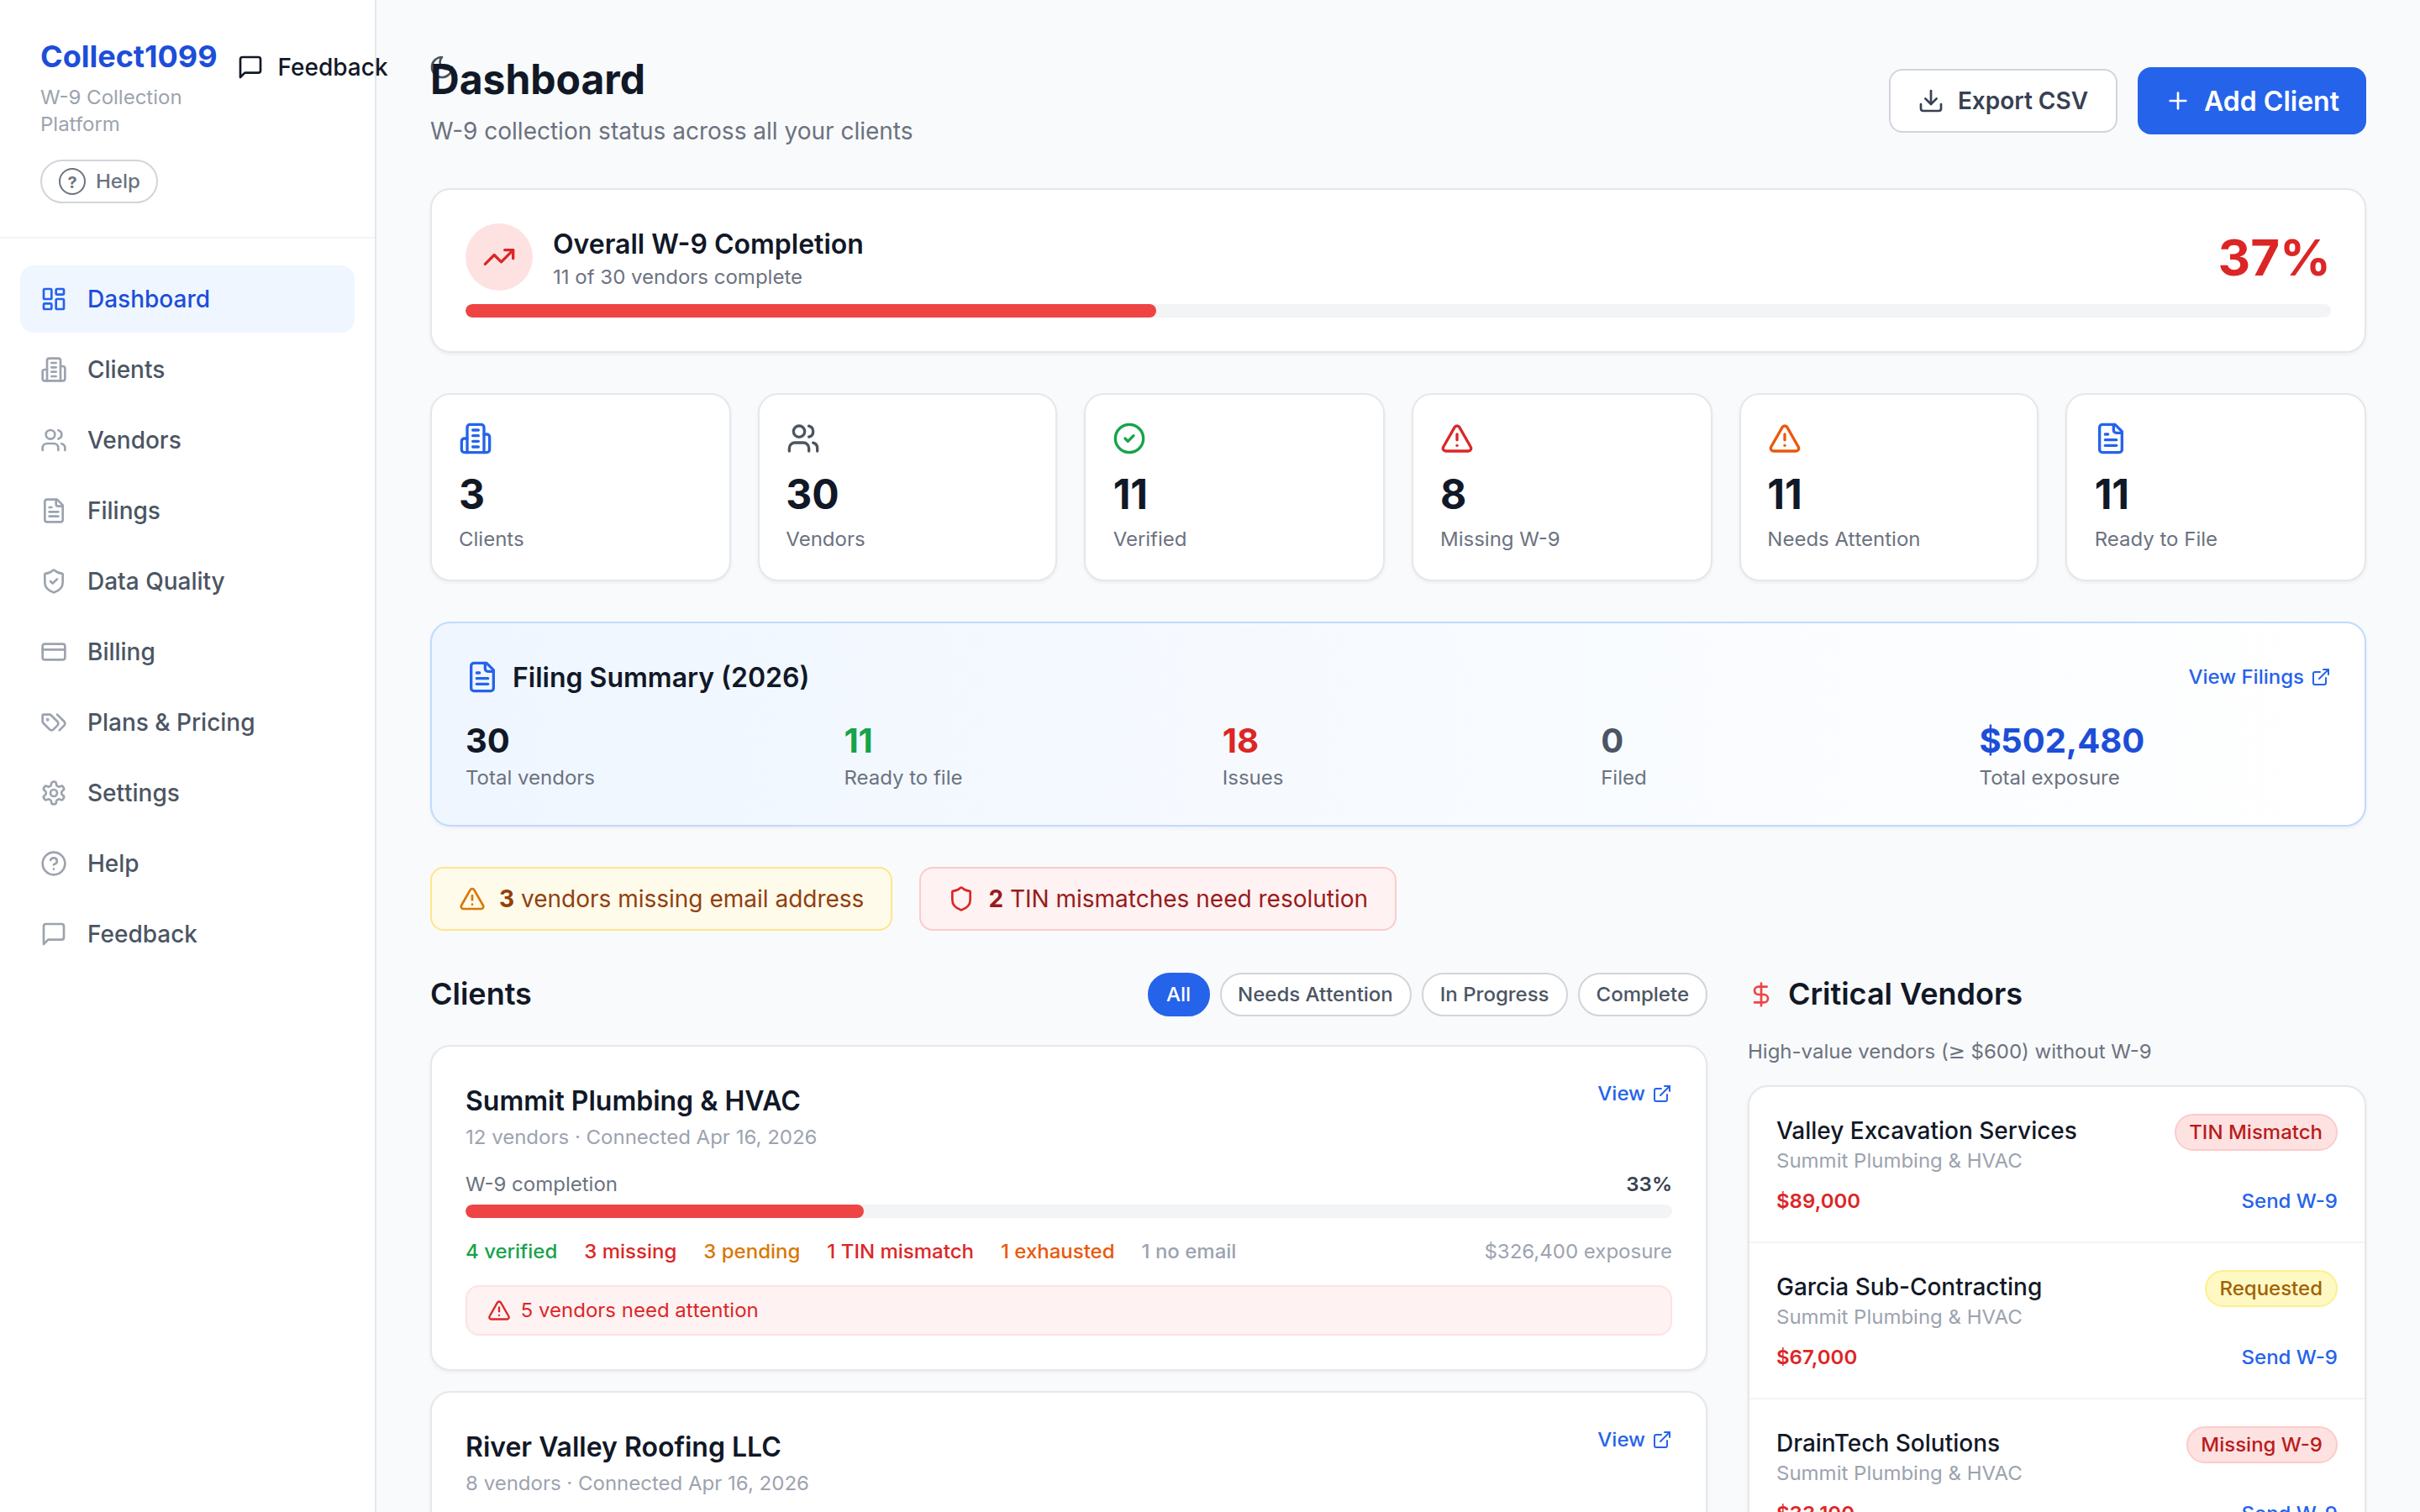Click the '37%' completion percentage
The height and width of the screenshot is (1512, 2420).
point(2273,257)
